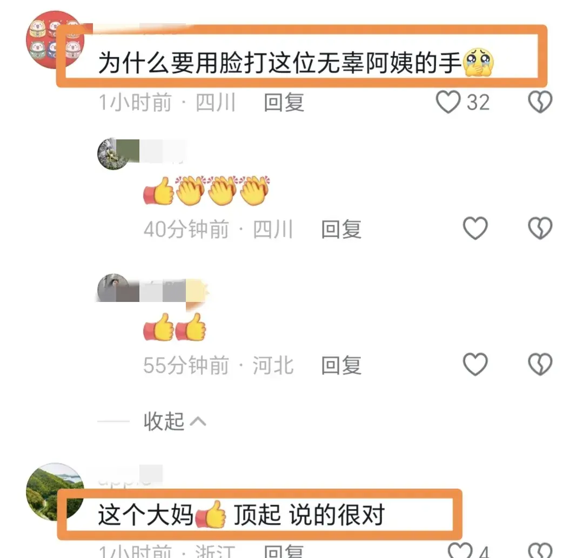Reply to the 55分钟前 Hebei comment

tap(341, 365)
